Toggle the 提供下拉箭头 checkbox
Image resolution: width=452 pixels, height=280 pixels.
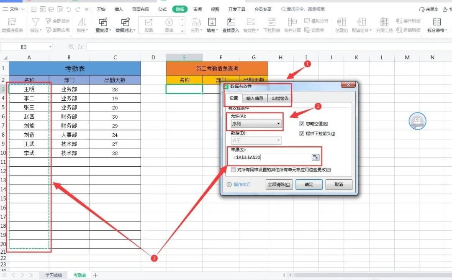301,134
